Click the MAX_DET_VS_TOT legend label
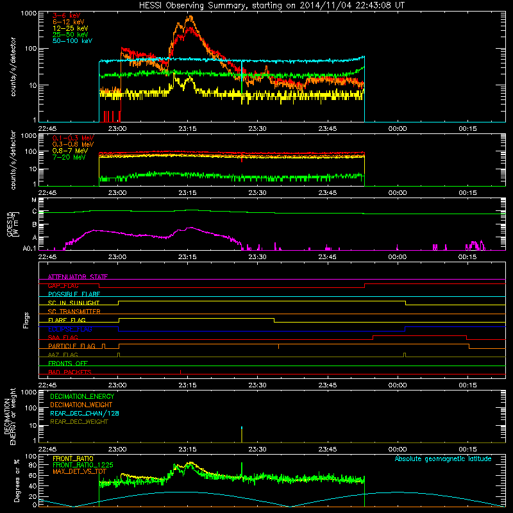 [x=80, y=471]
